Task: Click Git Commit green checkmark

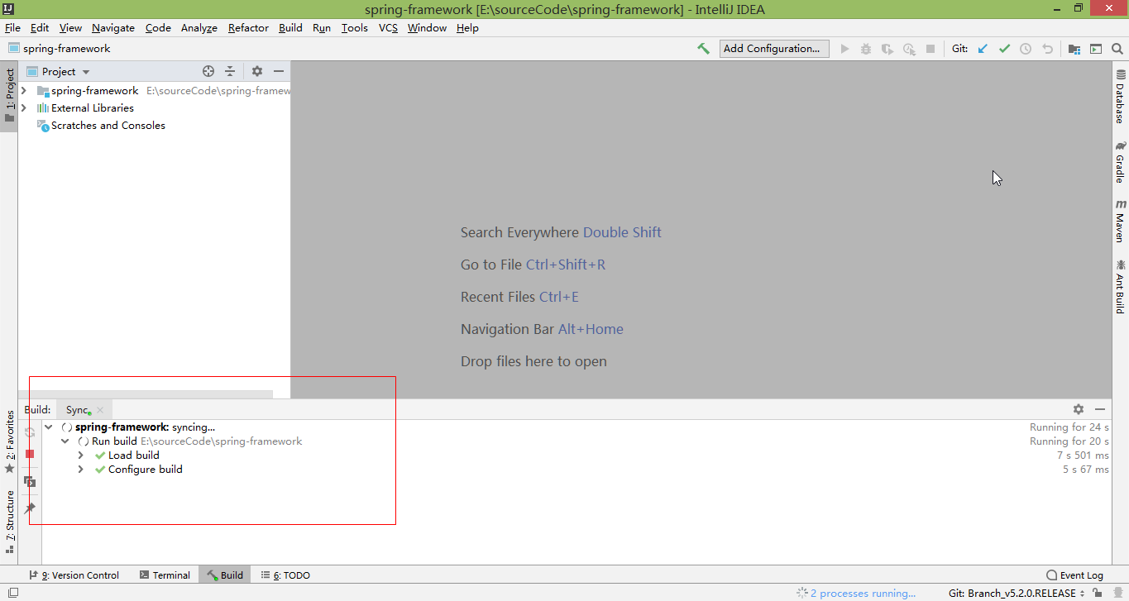Action: [1004, 49]
